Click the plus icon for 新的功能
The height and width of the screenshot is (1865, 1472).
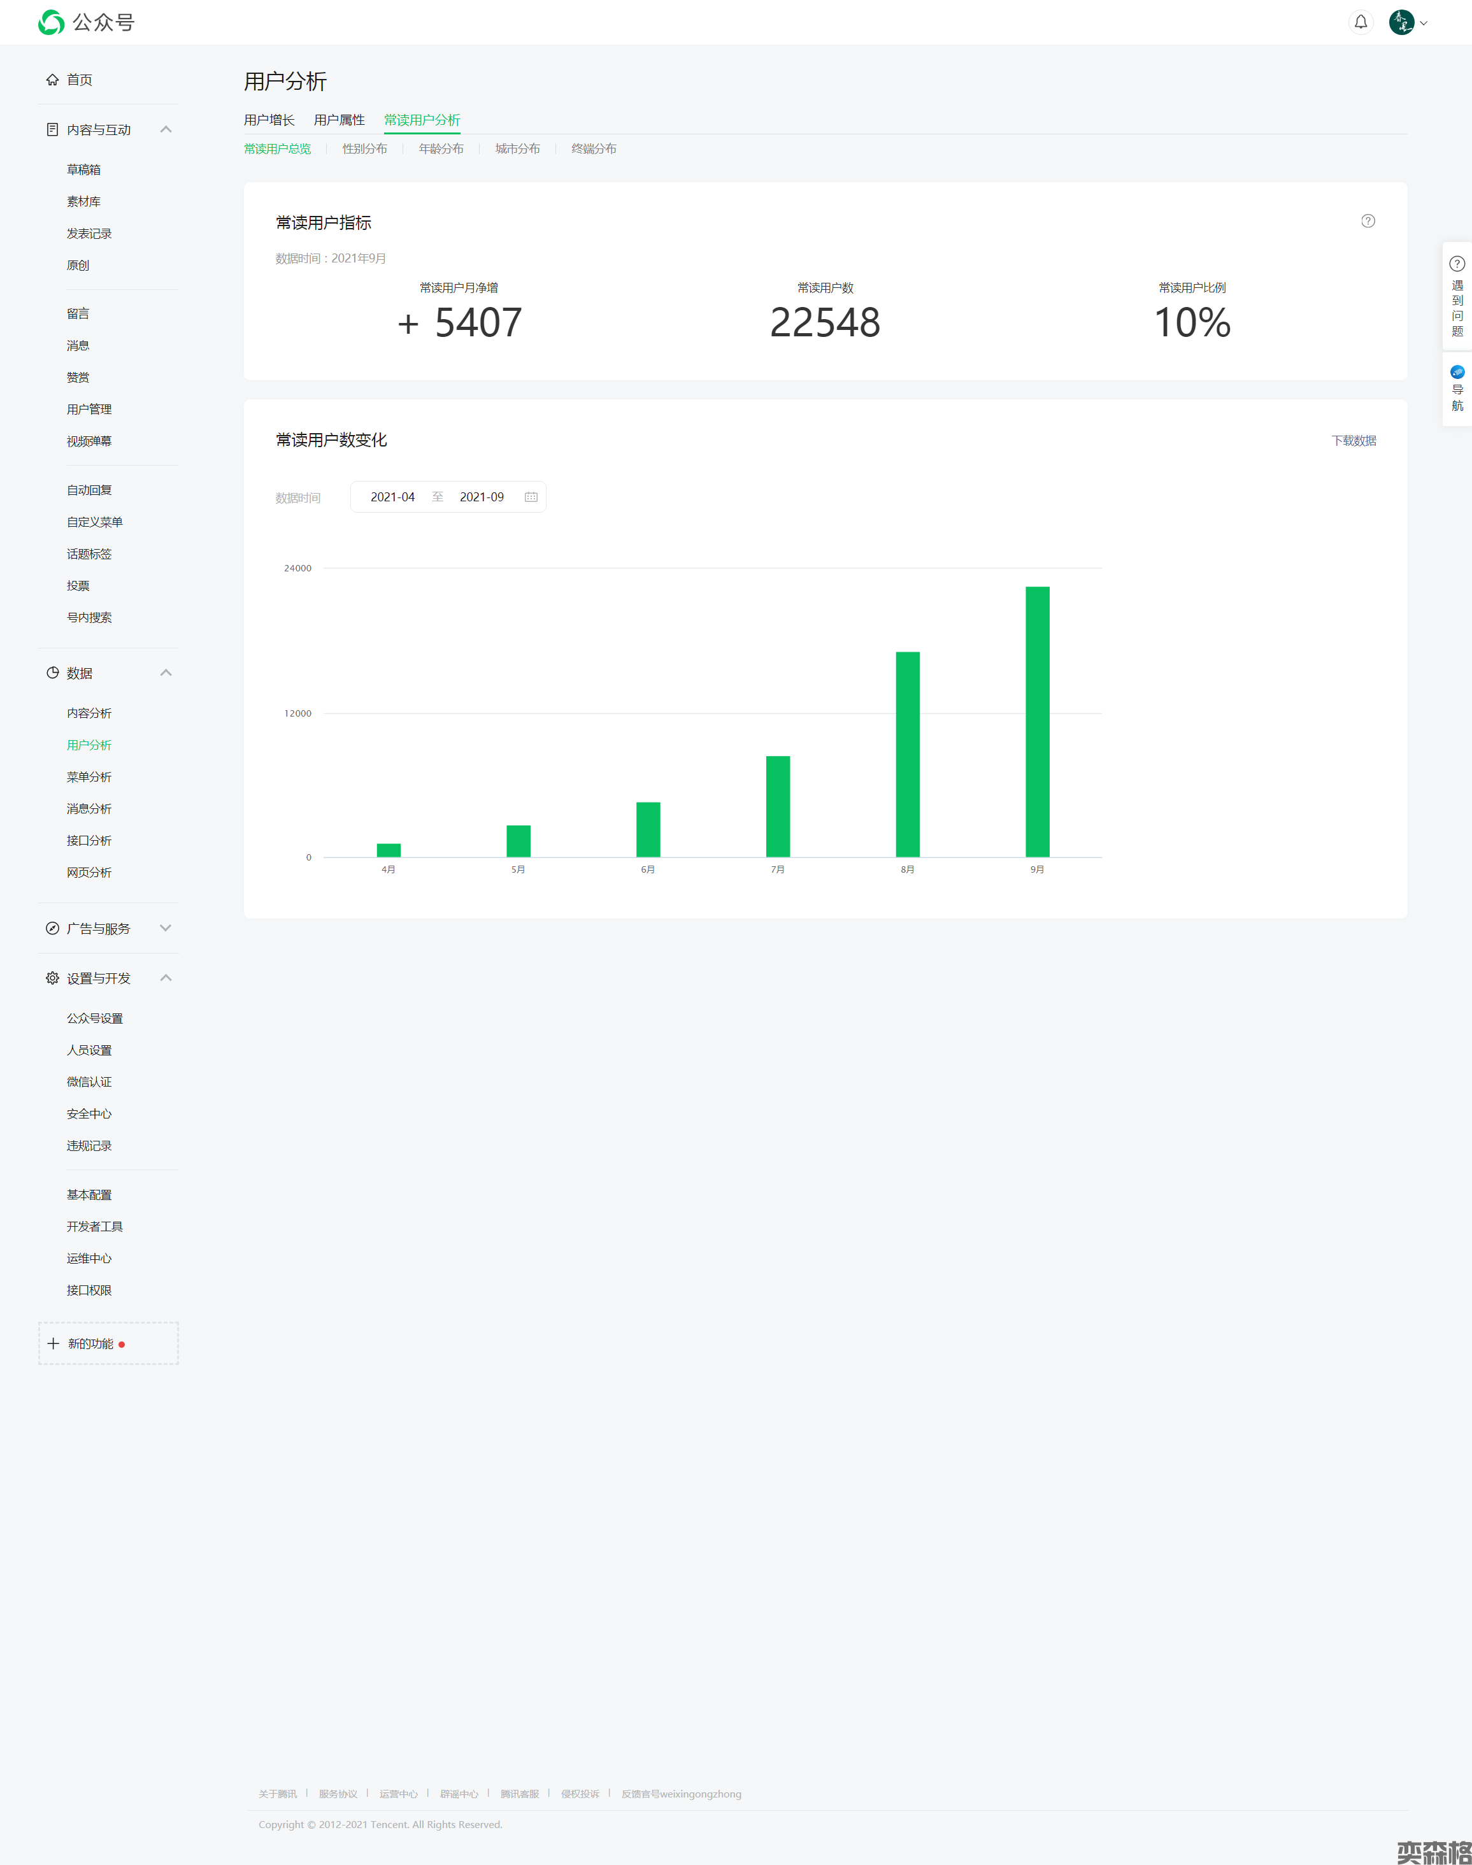coord(54,1343)
